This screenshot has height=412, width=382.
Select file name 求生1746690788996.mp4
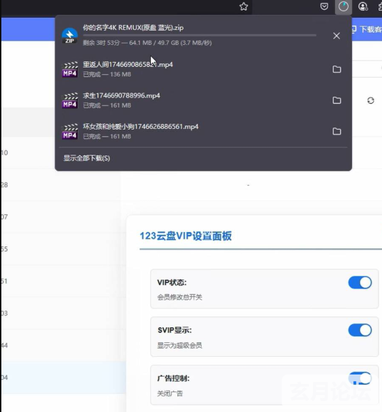coord(121,95)
